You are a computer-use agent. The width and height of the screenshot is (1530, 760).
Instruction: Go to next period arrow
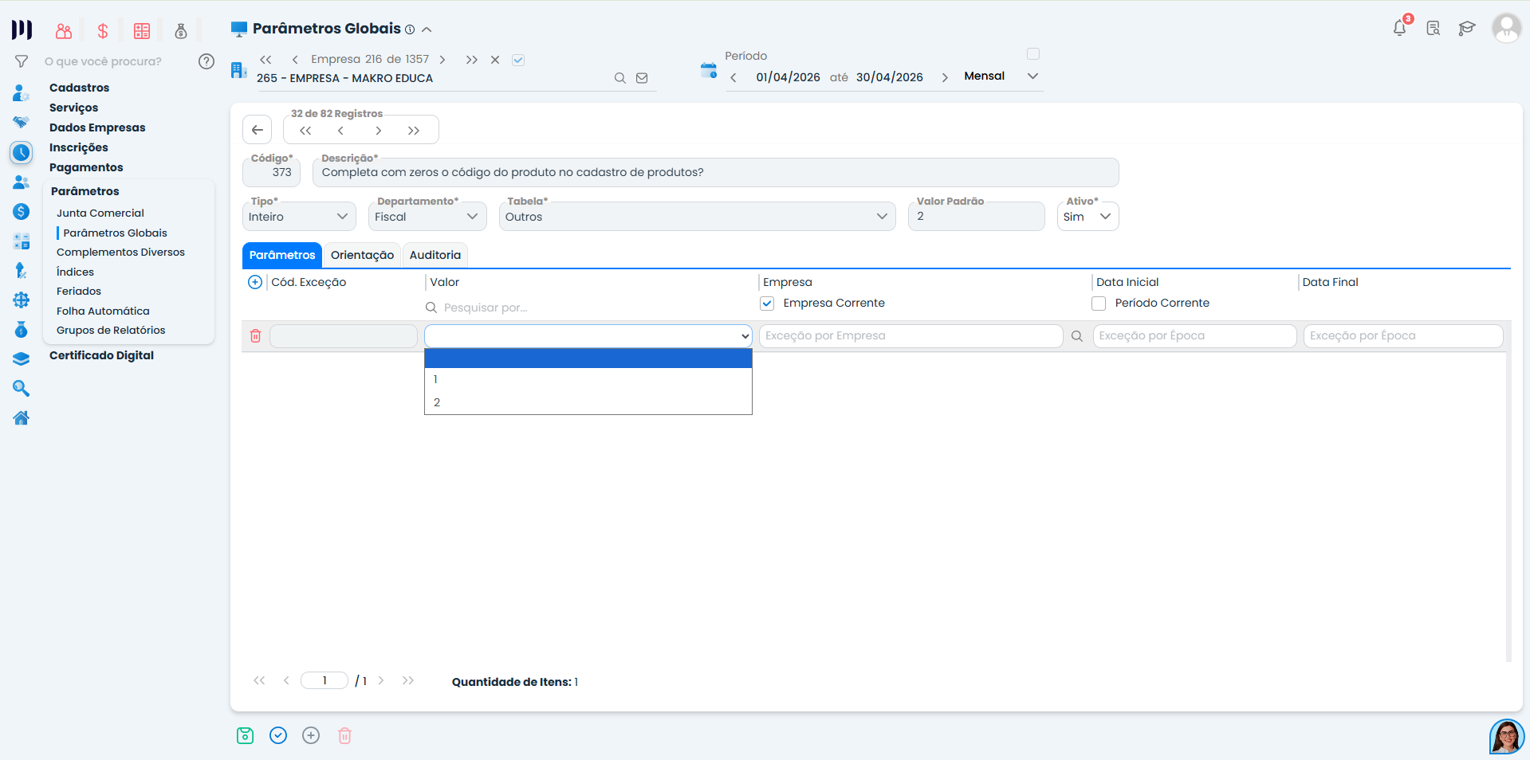pyautogui.click(x=945, y=77)
